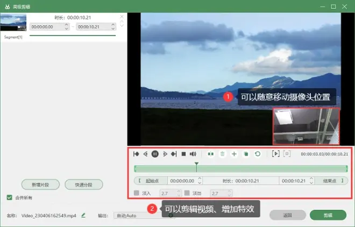Click the green timeline track bar
This screenshot has height=227, width=355.
coord(241,168)
